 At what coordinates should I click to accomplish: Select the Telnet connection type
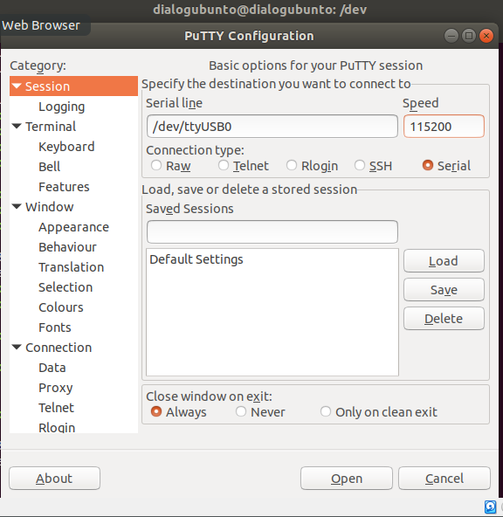(x=224, y=165)
